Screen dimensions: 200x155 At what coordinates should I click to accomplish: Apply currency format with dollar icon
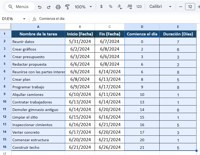point(101,7)
